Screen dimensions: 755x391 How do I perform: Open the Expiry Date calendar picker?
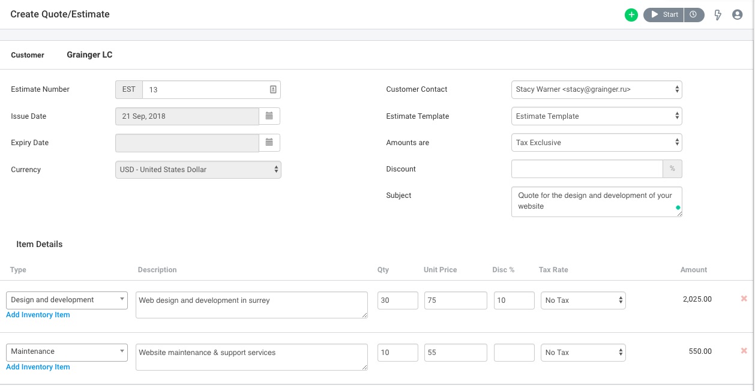269,143
